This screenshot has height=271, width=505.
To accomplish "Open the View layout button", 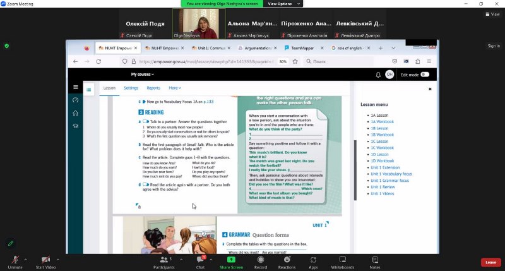I will pos(493,14).
